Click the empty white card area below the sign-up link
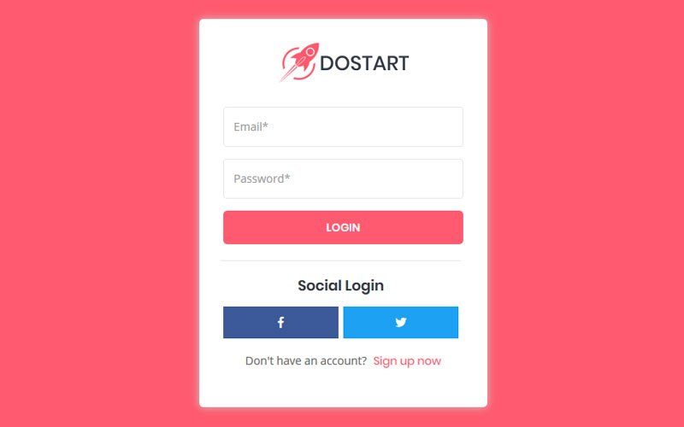Screen dimensions: 684x427 [344, 388]
